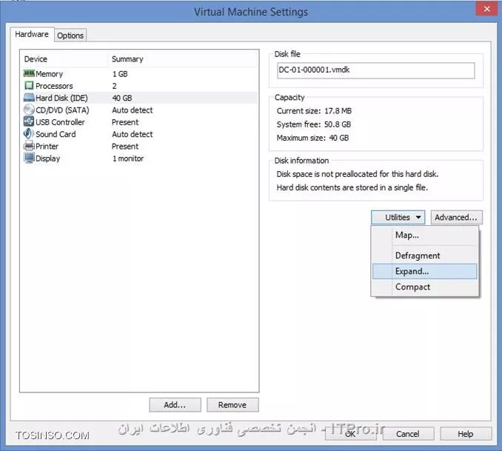Click the Remove hardware button

(x=232, y=405)
